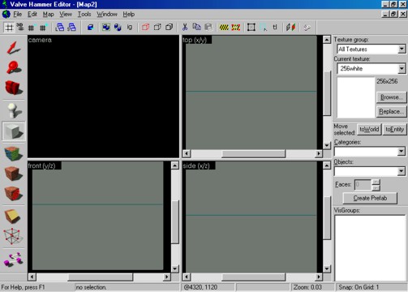
Task: Click the yellow-black cordon toggle icon
Action: 224,28
